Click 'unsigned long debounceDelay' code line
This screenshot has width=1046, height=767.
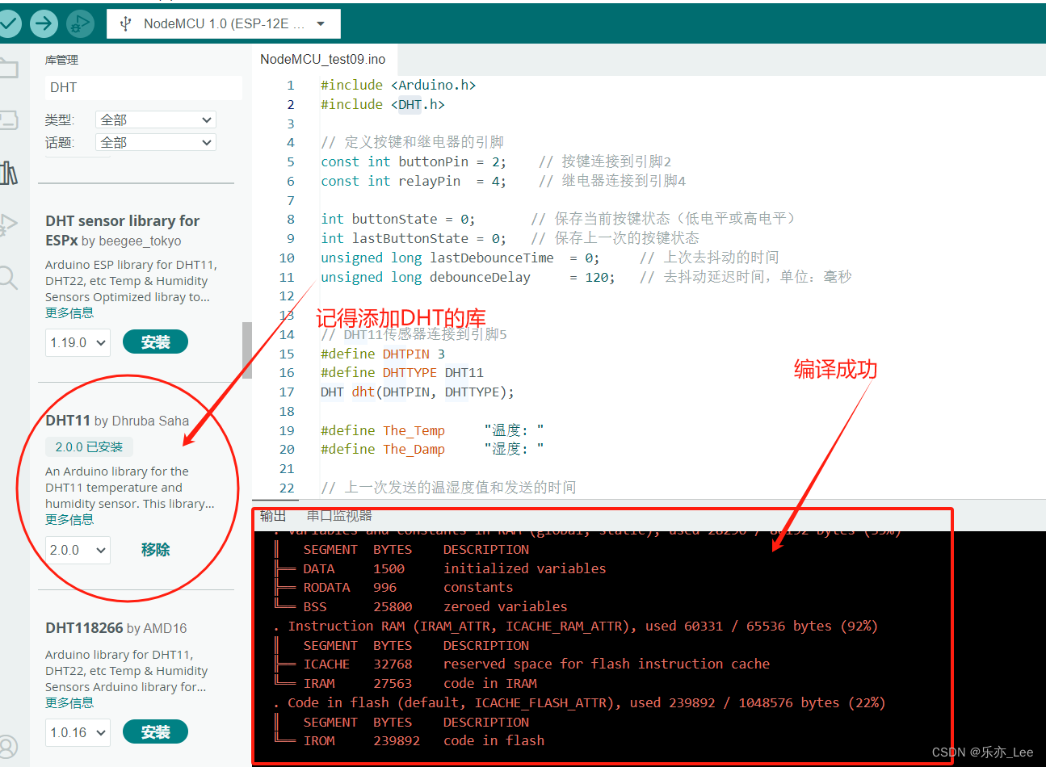[x=468, y=277]
